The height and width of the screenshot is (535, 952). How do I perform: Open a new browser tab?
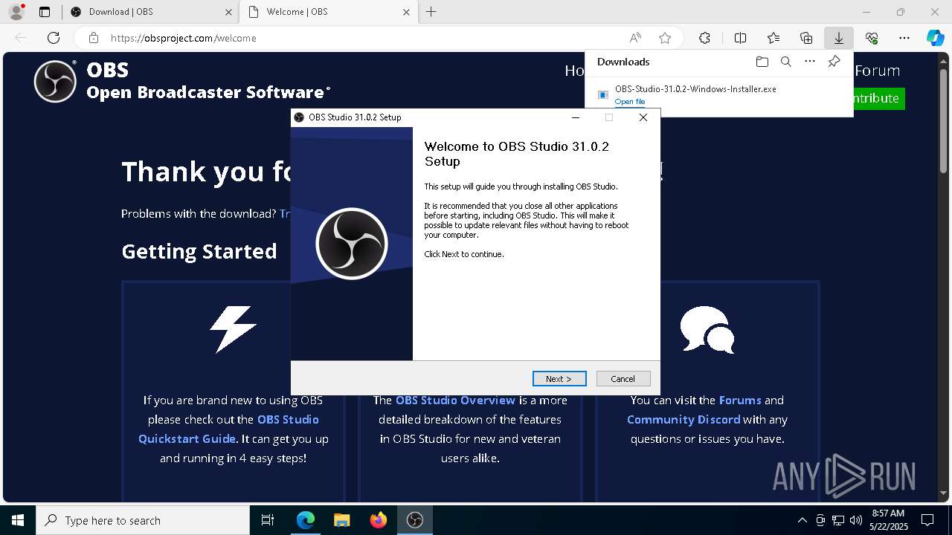click(431, 12)
